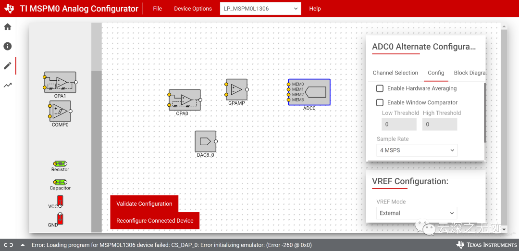Switch to the Config tab
This screenshot has width=519, height=251.
[436, 73]
